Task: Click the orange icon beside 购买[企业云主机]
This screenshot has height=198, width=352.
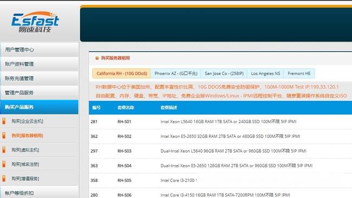Action: click(x=4, y=121)
